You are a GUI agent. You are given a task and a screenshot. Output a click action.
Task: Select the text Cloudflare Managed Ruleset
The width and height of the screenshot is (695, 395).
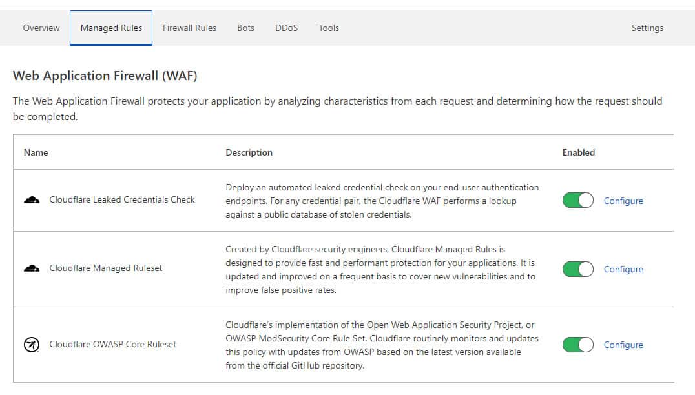click(105, 268)
